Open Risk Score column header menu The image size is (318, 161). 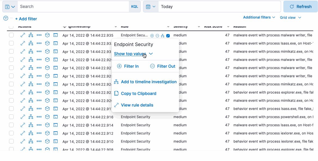(x=228, y=26)
